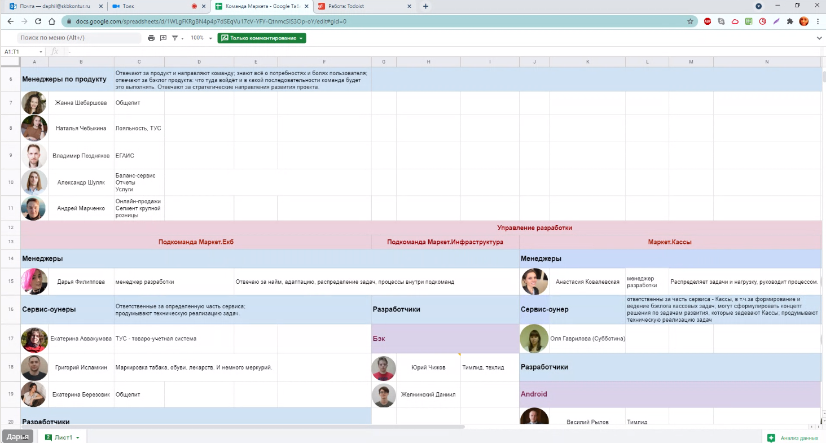
Task: Open the Анализ данных explore panel
Action: [793, 437]
